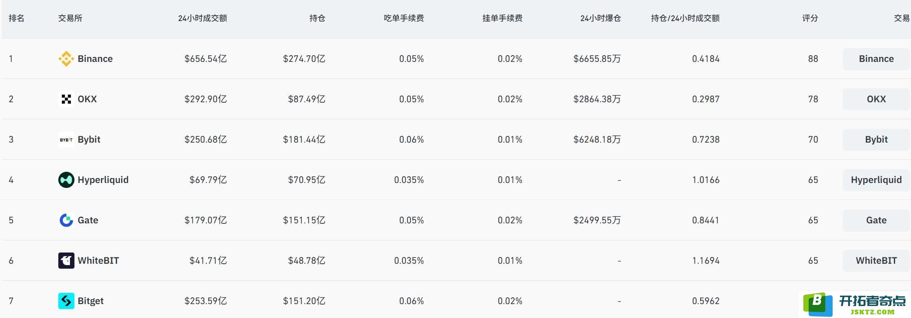Sort by 持仓/24小时成交额 column header

[685, 18]
